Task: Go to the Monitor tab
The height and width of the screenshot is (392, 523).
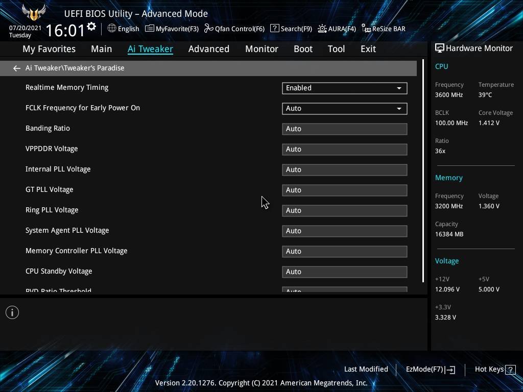Action: click(x=261, y=49)
